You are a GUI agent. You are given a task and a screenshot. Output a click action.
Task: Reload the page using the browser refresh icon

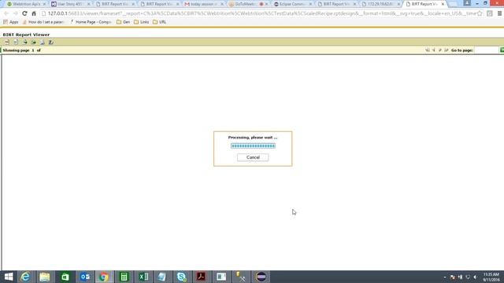(24, 13)
